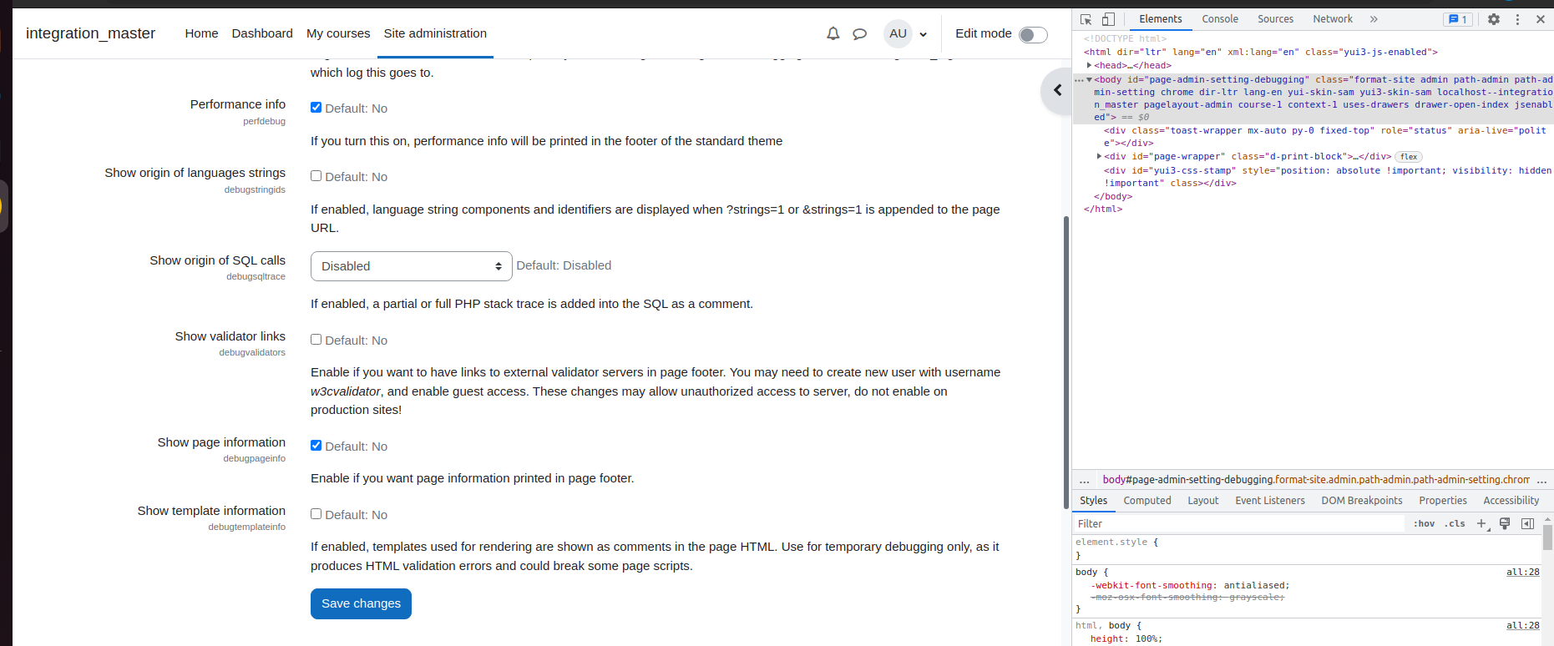Image resolution: width=1554 pixels, height=646 pixels.
Task: Show more DevTools tabs chevron
Action: point(1374,19)
